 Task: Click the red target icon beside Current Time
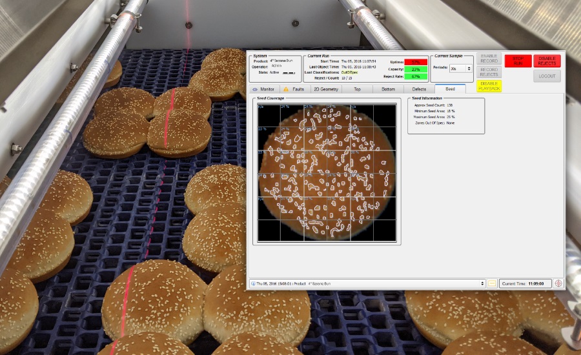pos(558,283)
